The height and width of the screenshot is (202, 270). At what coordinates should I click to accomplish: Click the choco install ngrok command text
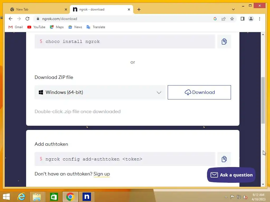tap(73, 42)
